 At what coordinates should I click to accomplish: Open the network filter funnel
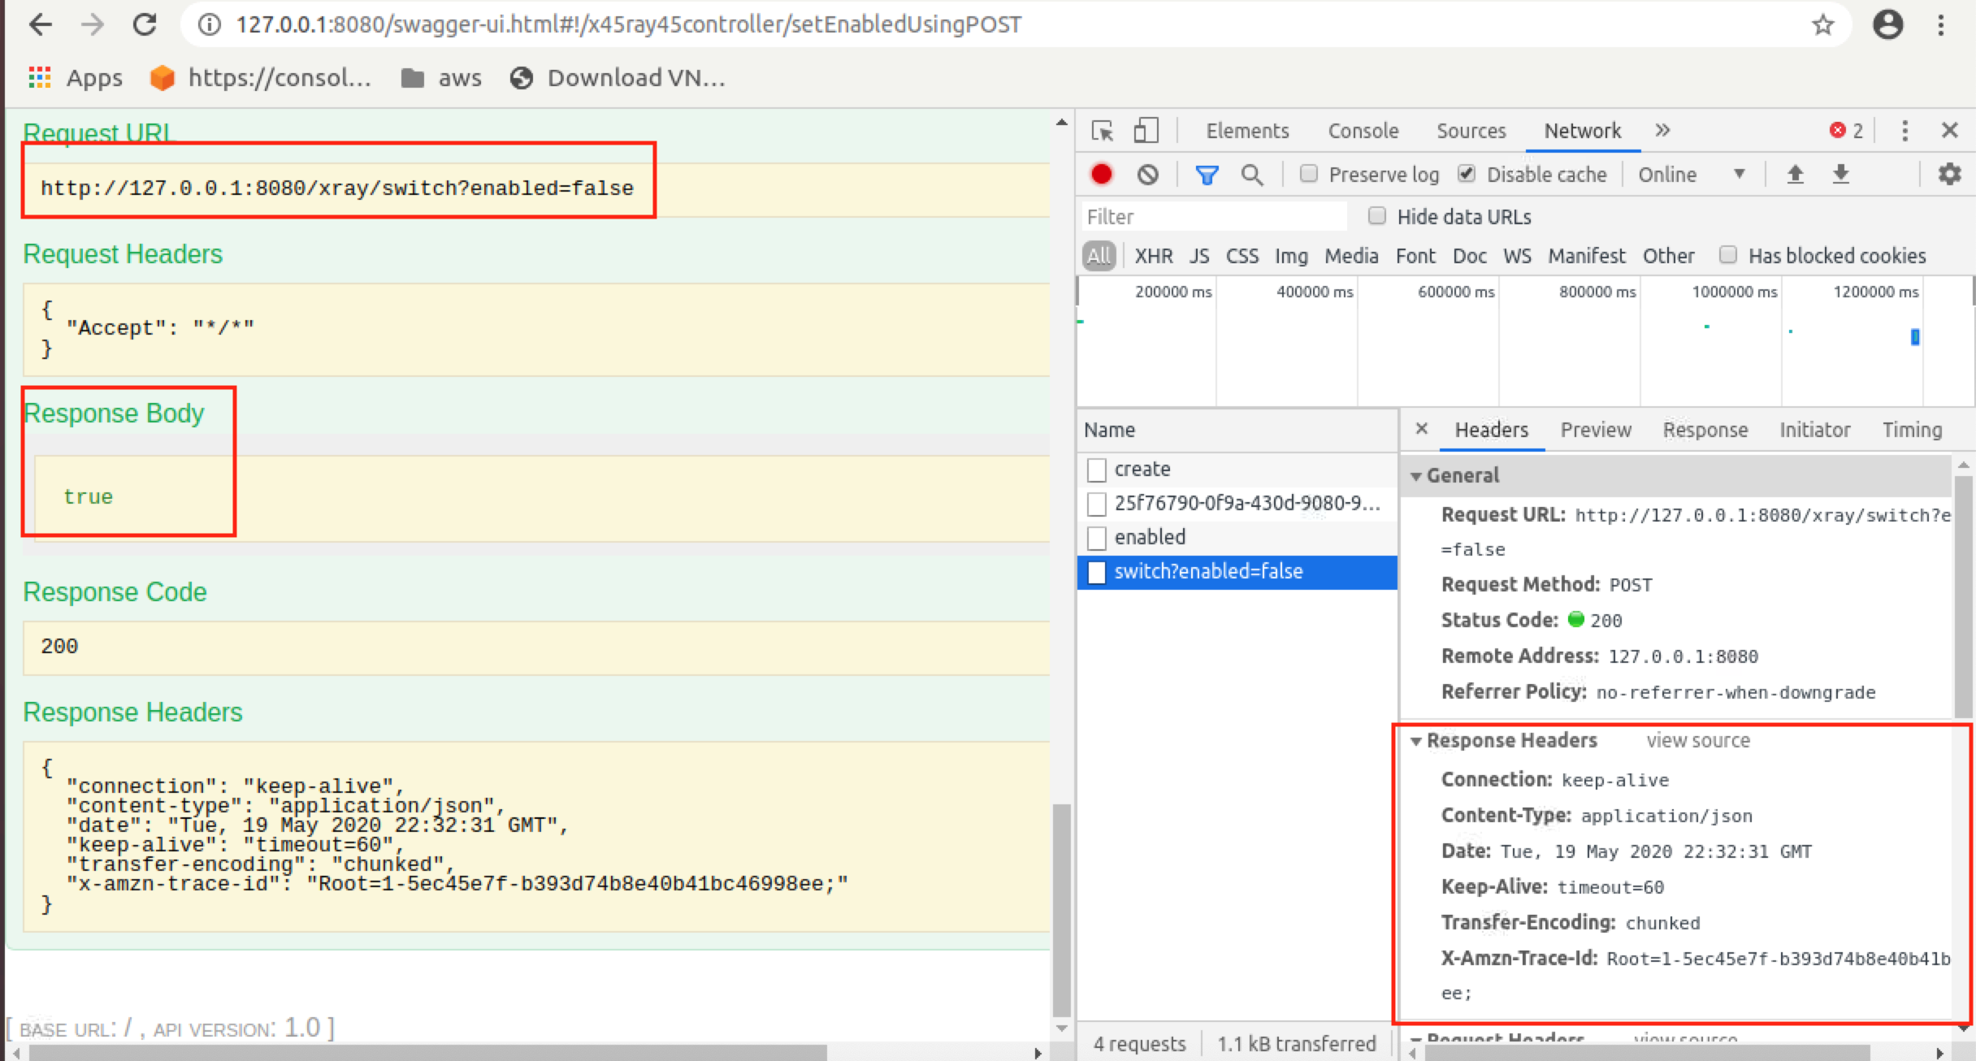point(1207,174)
